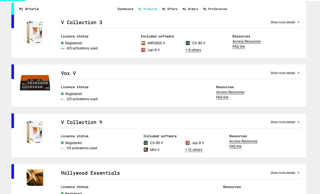Screen dimensions: 320x194
Task: Click the CS-80 V icon in V Collection 4
Action: click(146, 143)
